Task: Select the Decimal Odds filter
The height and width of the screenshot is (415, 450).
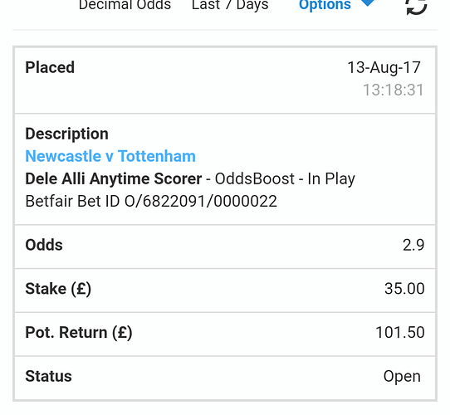Action: [125, 5]
